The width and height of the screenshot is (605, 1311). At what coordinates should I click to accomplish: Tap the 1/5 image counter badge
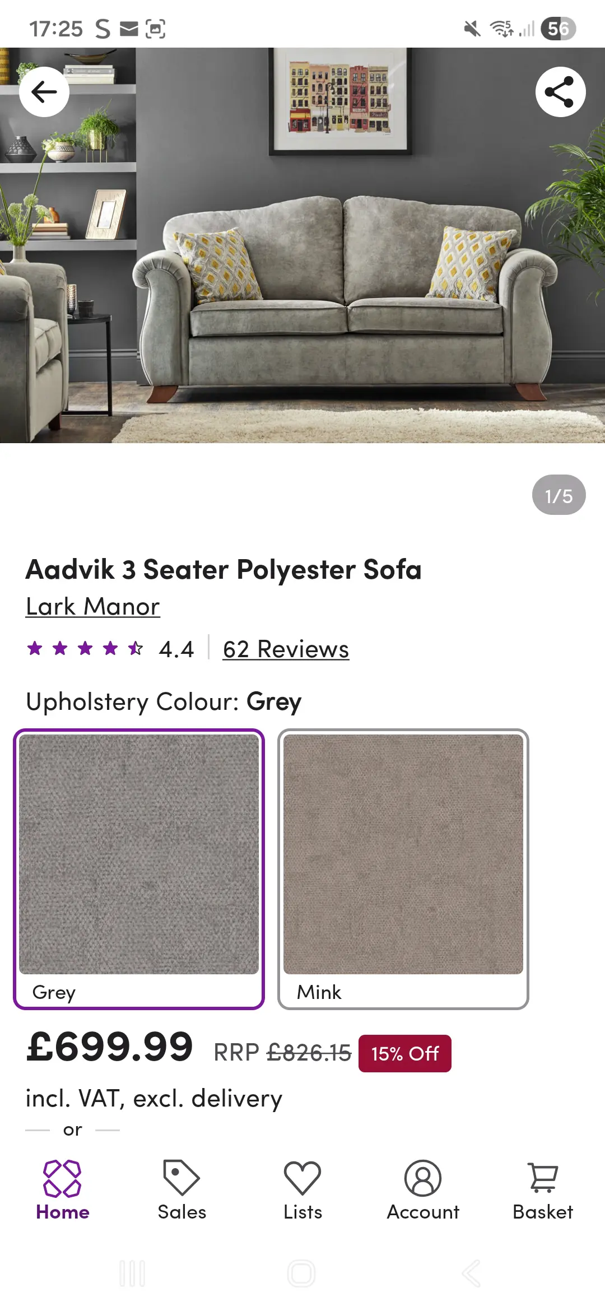[x=559, y=495]
